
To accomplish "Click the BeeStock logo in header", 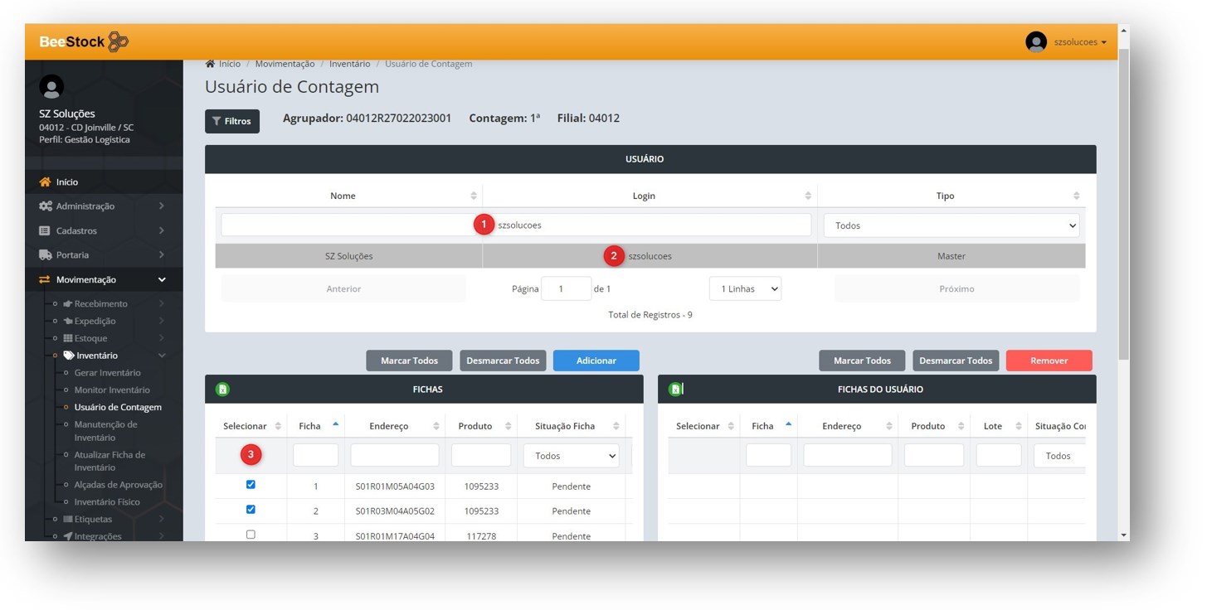I will coord(84,41).
